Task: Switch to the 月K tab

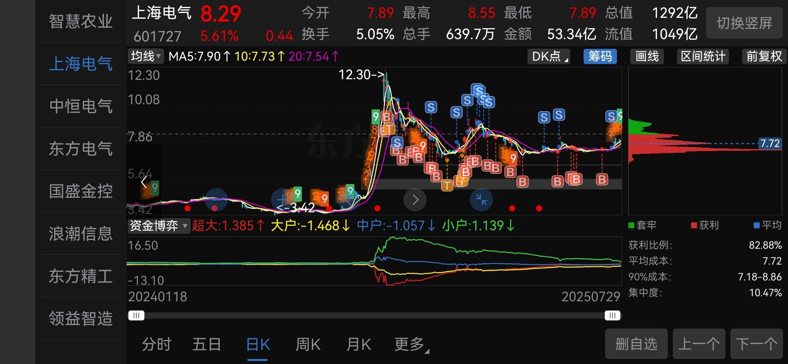Action: (359, 344)
